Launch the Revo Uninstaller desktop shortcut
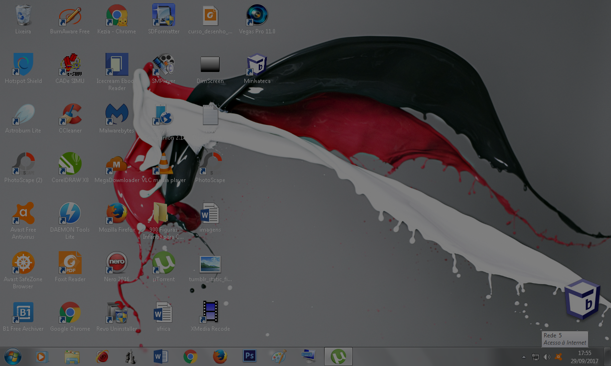 (116, 316)
